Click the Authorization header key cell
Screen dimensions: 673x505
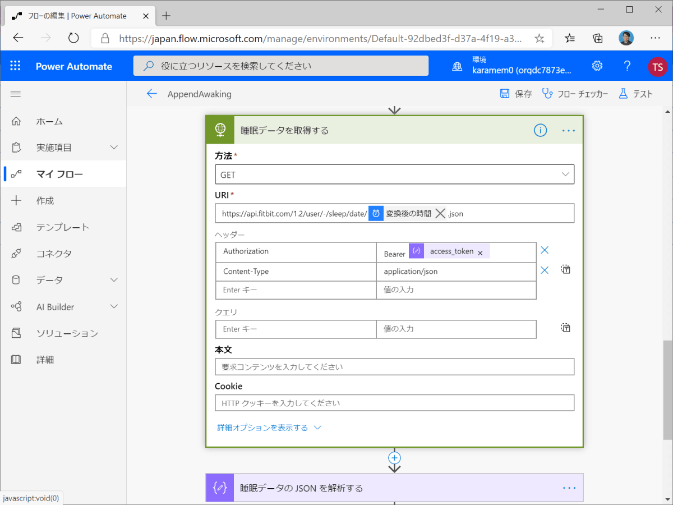(x=296, y=251)
